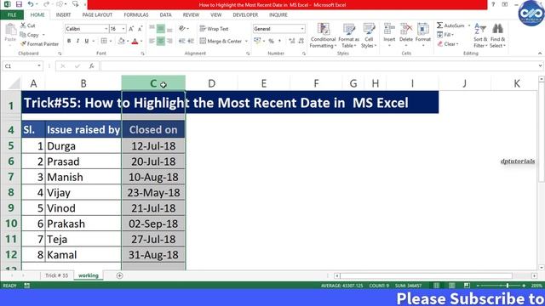Toggle Italic formatting
Screen dimensions: 545x306
[x=77, y=41]
